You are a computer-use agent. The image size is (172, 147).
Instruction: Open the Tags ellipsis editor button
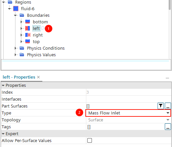pos(168,127)
